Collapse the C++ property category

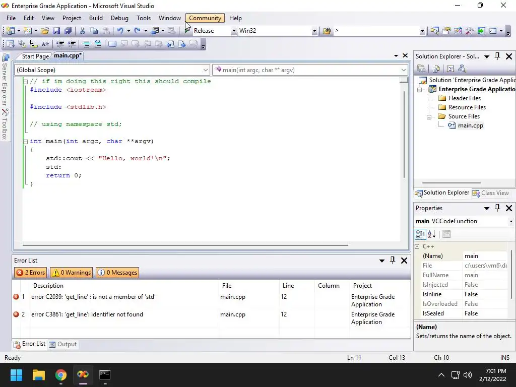pos(417,246)
